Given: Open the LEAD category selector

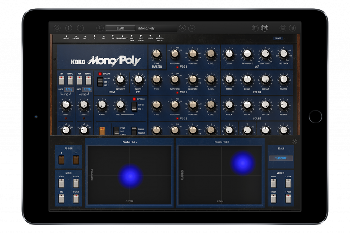Looking at the screenshot, I should point(120,28).
